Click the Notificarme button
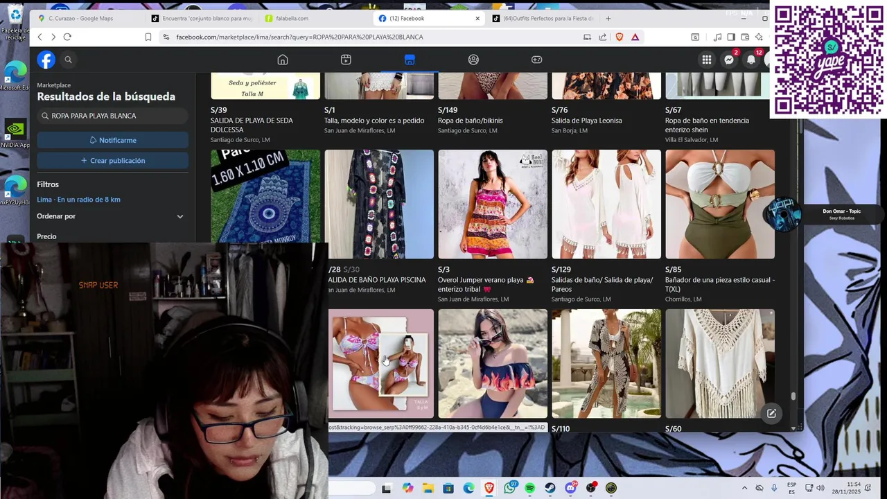Screen dimensions: 887x499 113,140
